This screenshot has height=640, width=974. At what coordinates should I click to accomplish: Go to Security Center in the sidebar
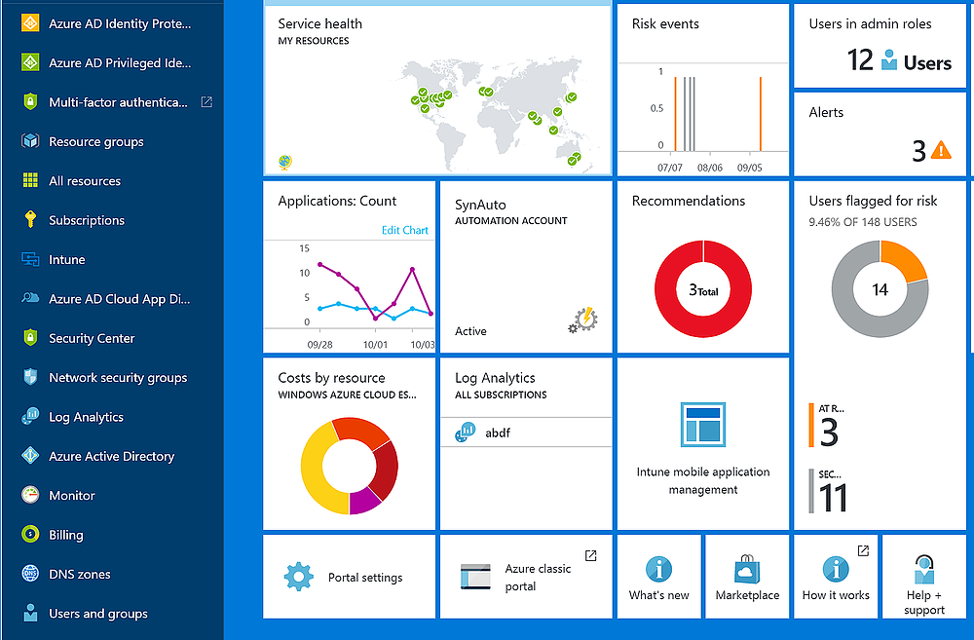tap(92, 338)
